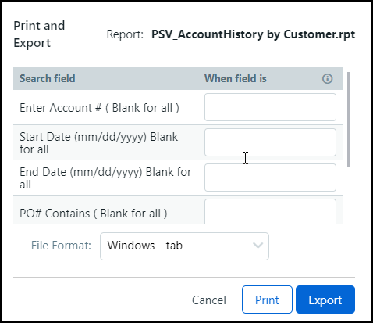This screenshot has height=323, width=373.
Task: Click the When field is column header
Action: 236,78
